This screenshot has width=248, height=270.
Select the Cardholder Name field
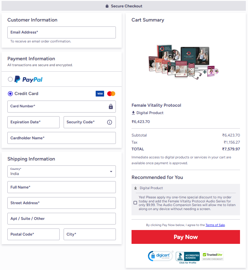(x=61, y=138)
